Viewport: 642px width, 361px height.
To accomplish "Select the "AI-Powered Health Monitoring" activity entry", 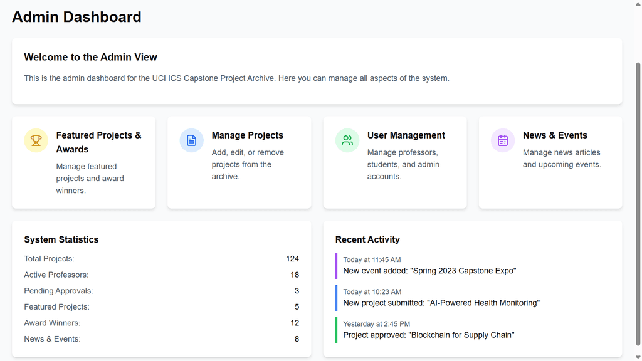I will pyautogui.click(x=441, y=303).
